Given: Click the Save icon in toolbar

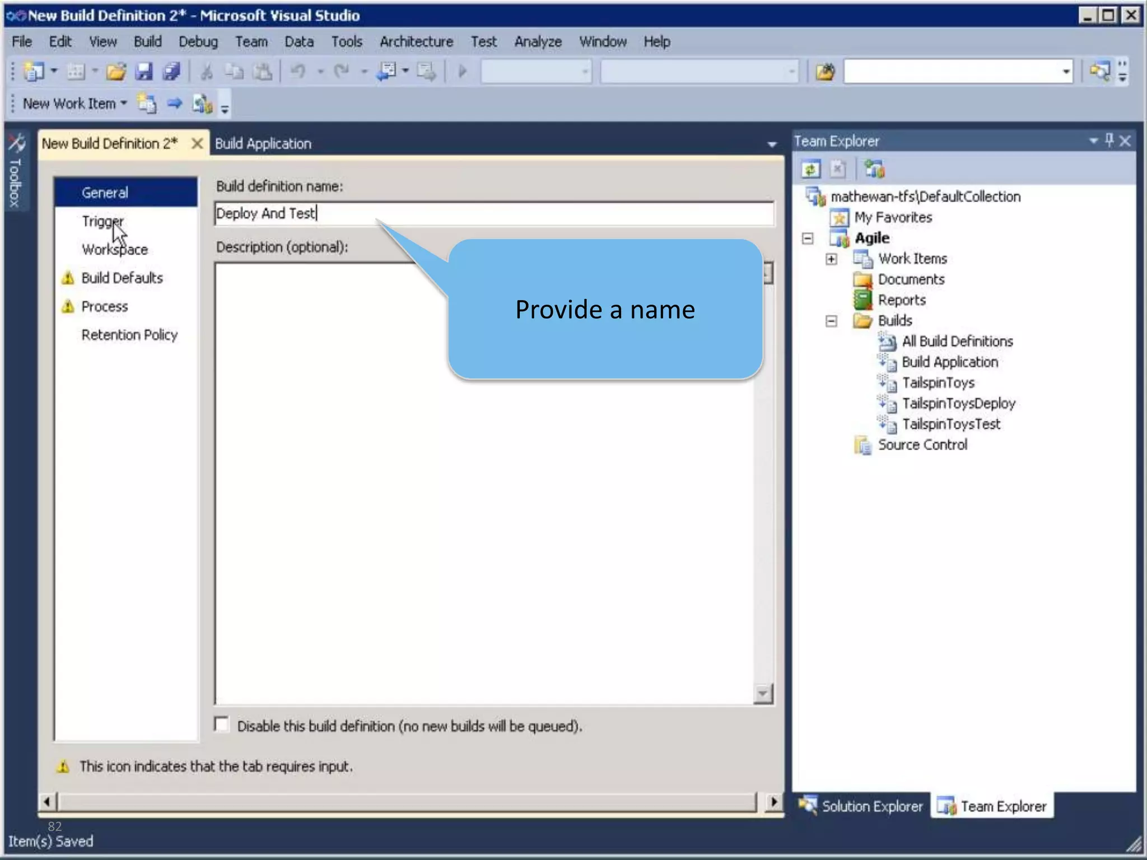Looking at the screenshot, I should coord(144,72).
